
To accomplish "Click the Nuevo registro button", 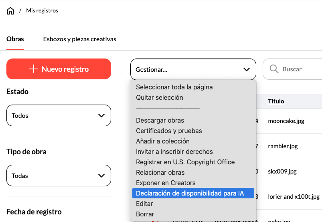I will (59, 69).
